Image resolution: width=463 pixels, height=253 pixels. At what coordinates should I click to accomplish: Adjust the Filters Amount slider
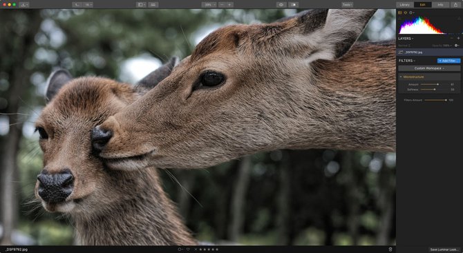point(436,100)
